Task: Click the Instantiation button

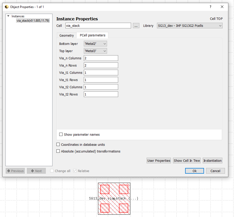Action: click(x=213, y=160)
